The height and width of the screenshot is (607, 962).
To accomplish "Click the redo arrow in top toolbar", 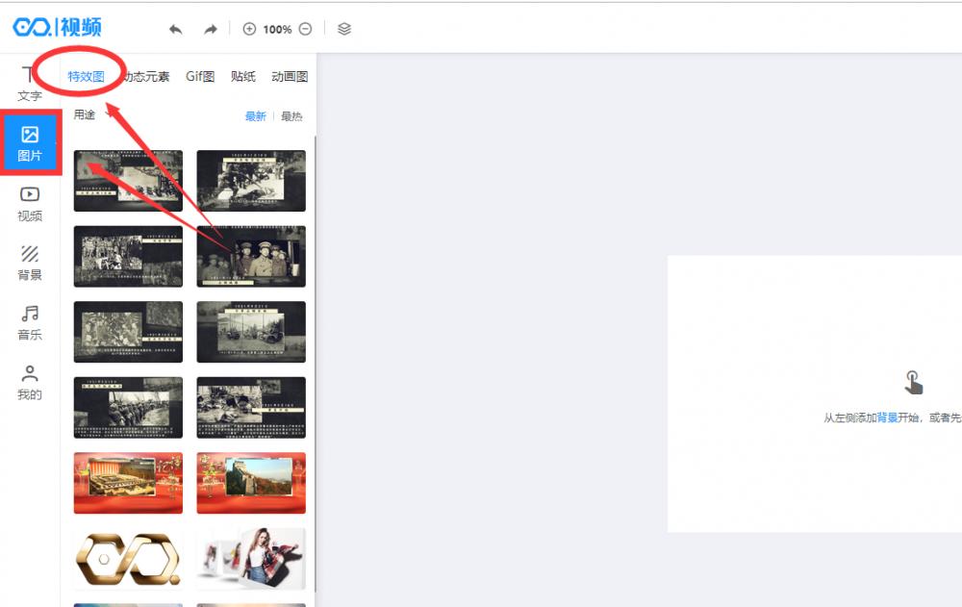I will (210, 29).
